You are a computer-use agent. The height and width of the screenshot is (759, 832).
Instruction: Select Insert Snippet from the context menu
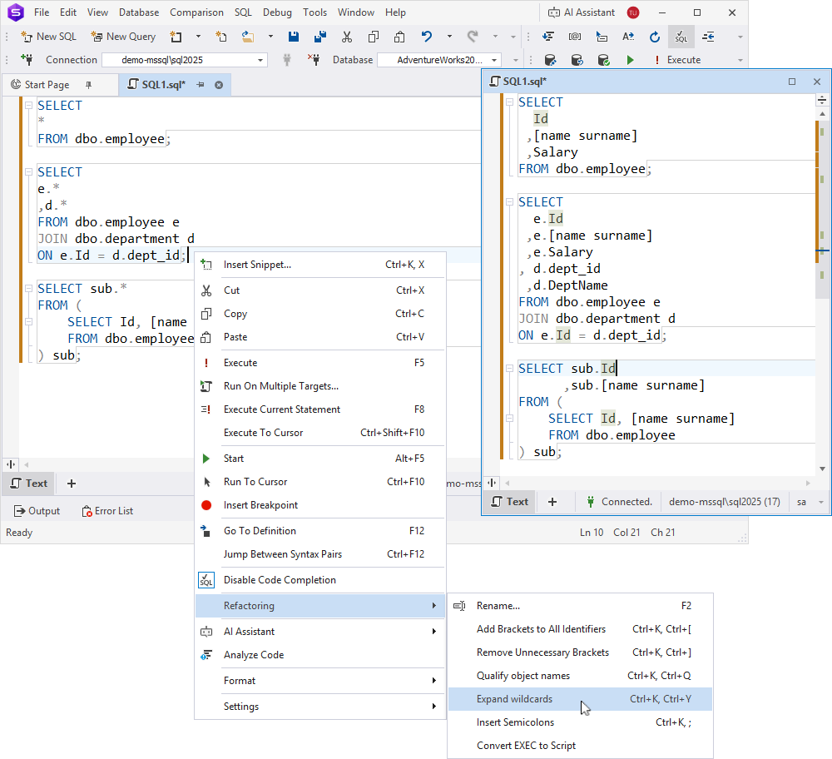[x=320, y=265]
